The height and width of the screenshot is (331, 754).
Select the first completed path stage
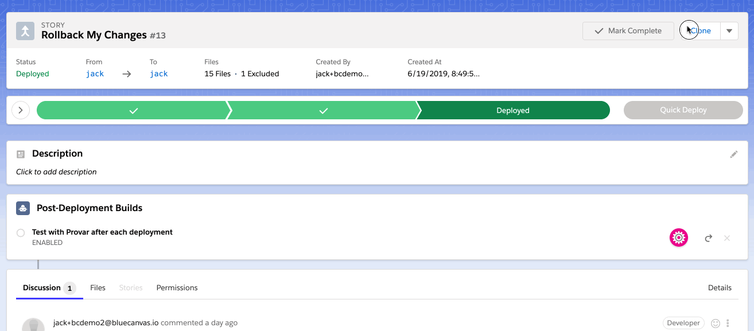click(x=133, y=110)
